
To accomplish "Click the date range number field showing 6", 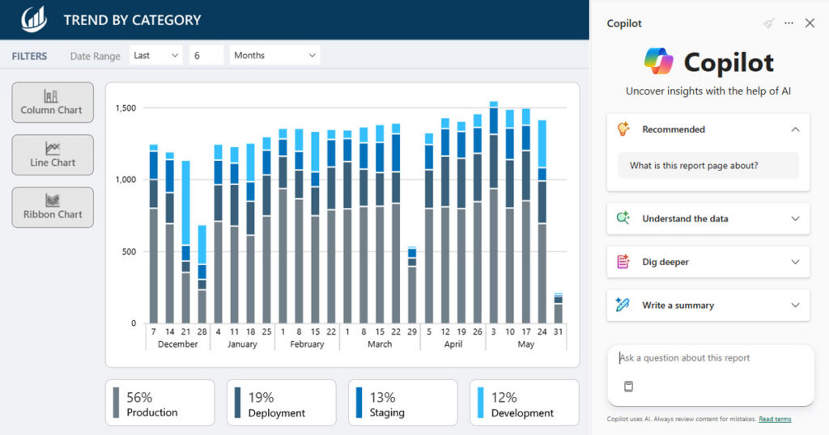I will pos(206,55).
